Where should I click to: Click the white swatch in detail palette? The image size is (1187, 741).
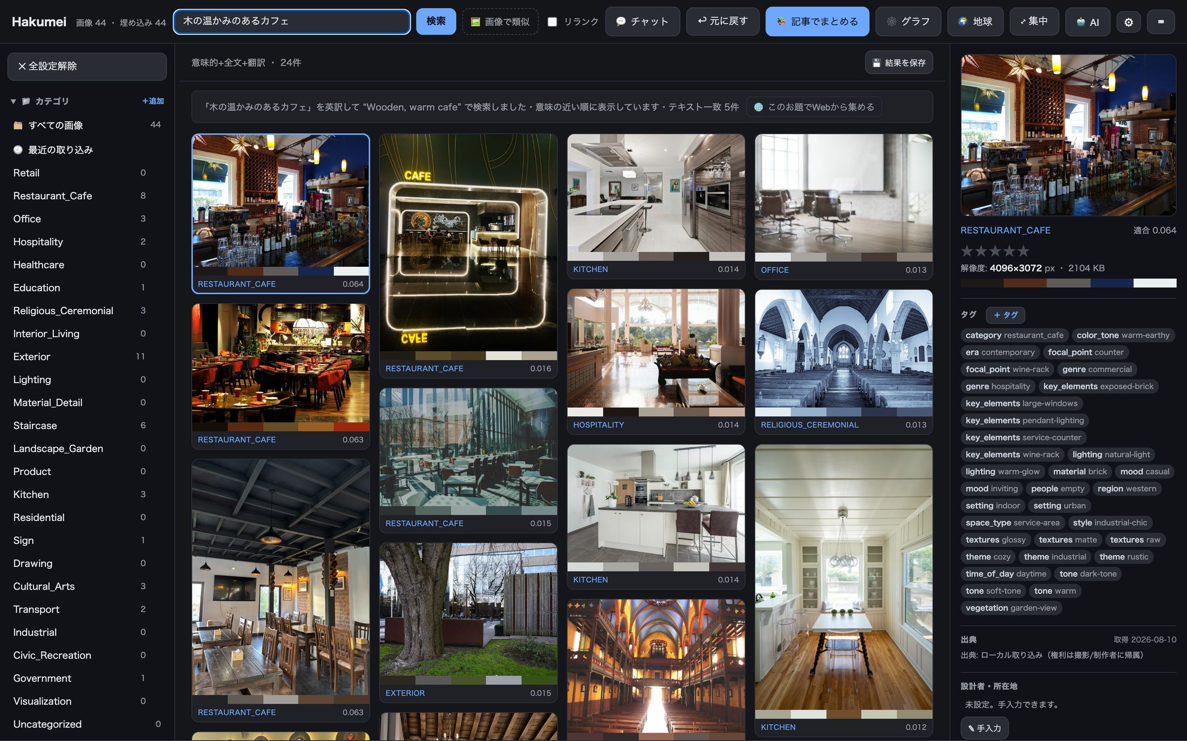(x=1155, y=283)
